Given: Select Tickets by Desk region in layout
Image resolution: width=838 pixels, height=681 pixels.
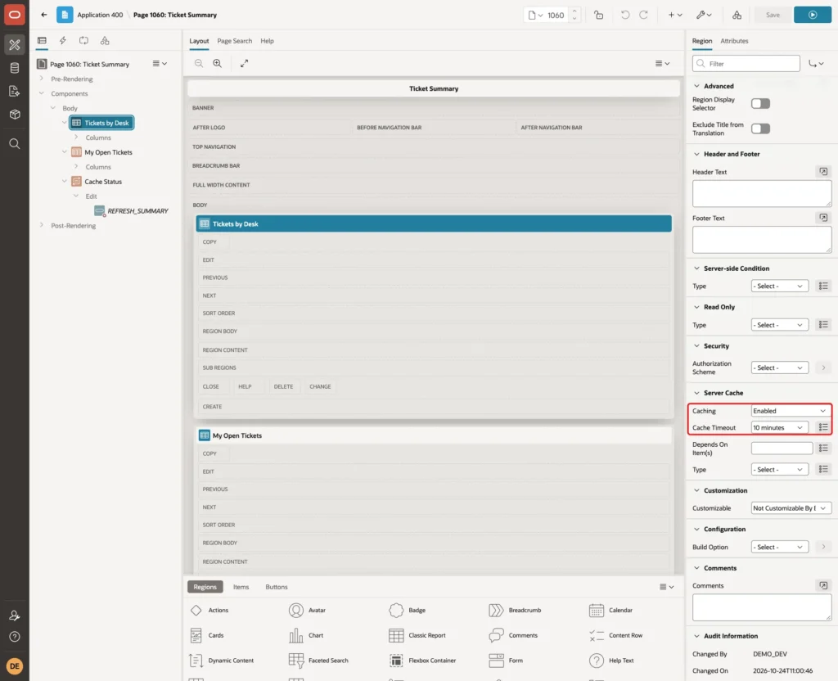Looking at the screenshot, I should point(434,223).
